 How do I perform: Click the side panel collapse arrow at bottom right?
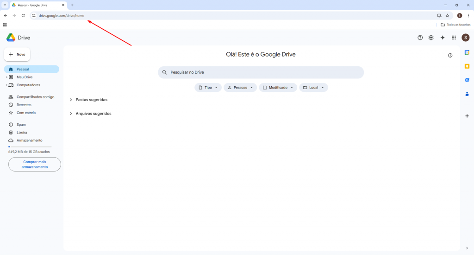coord(467,248)
